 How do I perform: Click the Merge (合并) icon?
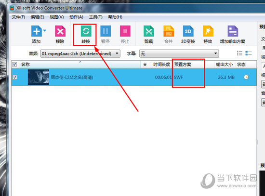click(x=169, y=31)
